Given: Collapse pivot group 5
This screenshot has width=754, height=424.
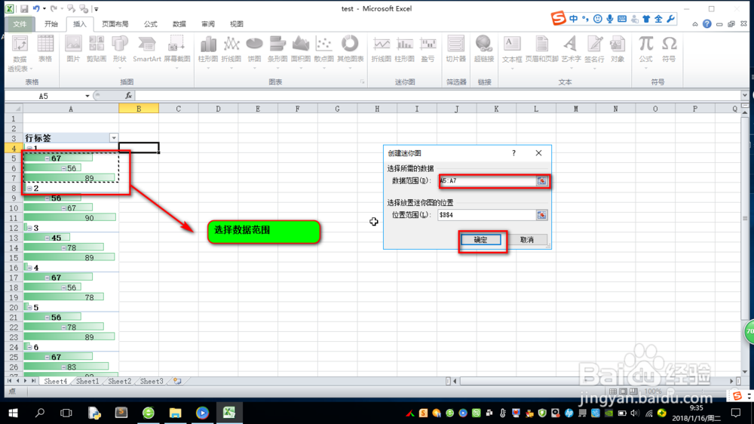Looking at the screenshot, I should coord(30,308).
